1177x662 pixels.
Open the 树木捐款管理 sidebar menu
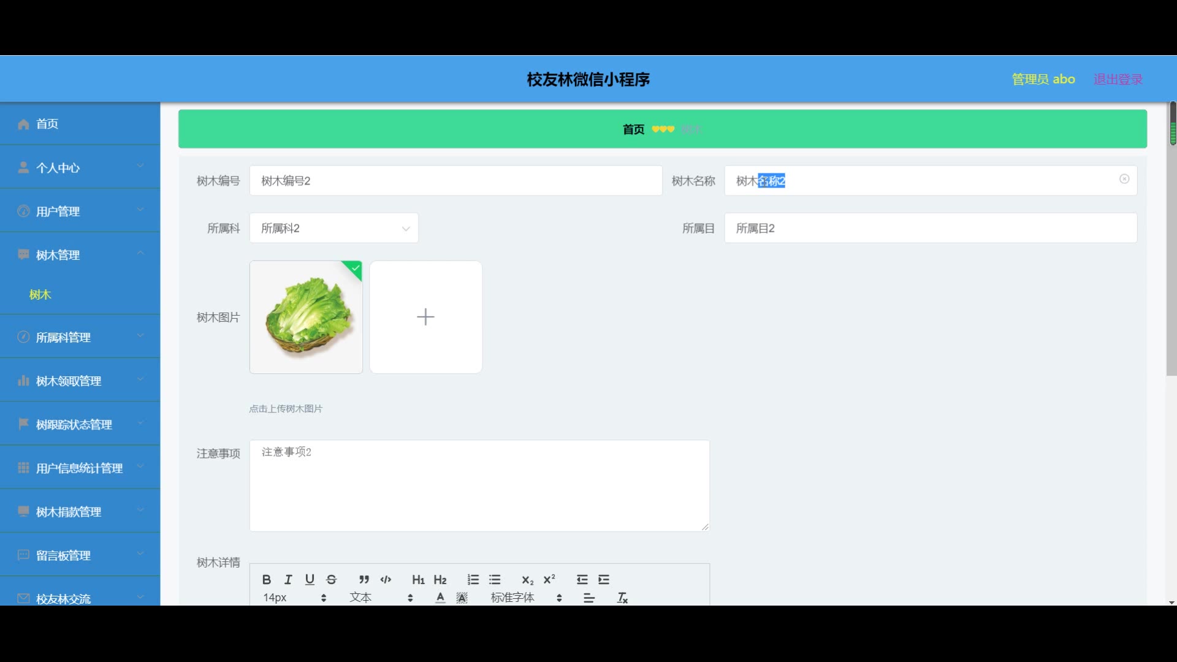tap(80, 511)
